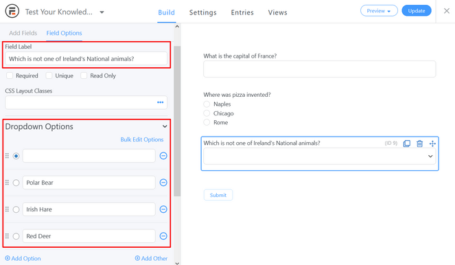The width and height of the screenshot is (455, 265).
Task: Click Add Other link
Action: pos(151,258)
